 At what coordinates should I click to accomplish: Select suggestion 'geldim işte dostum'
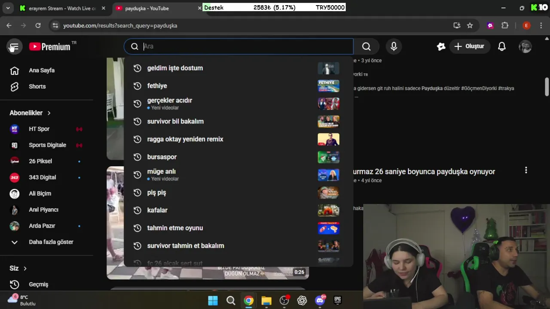click(238, 68)
